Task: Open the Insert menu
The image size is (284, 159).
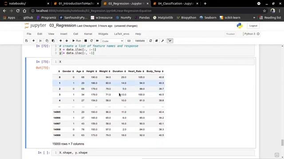Action: [x=63, y=34]
